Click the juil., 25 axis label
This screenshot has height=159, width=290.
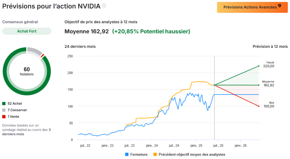coord(218,145)
